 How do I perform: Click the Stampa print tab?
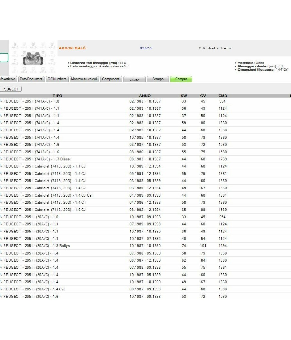158,79
